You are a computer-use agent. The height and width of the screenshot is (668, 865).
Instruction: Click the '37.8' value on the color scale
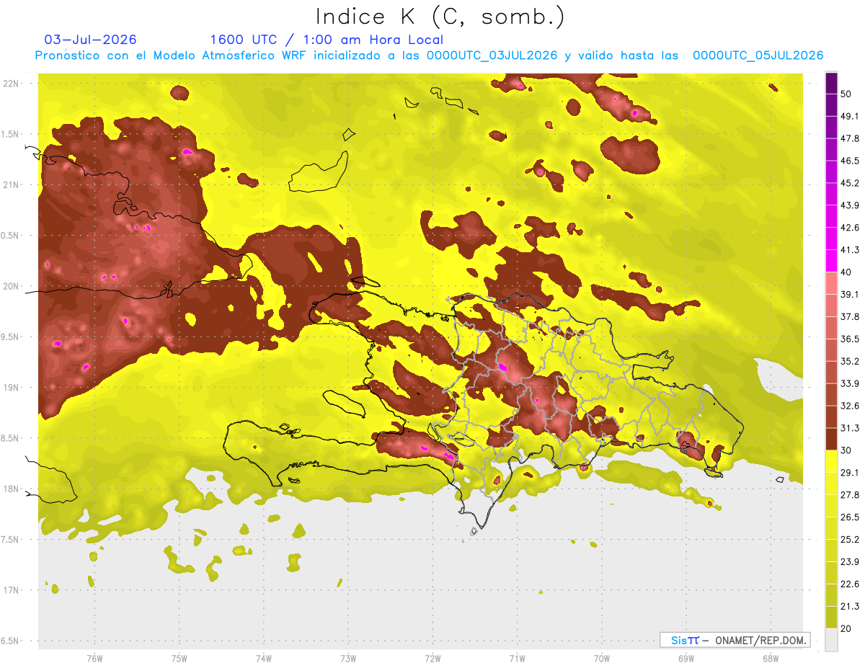coord(850,317)
